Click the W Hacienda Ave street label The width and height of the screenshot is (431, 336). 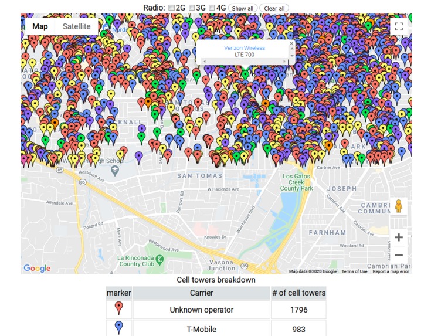point(223,189)
